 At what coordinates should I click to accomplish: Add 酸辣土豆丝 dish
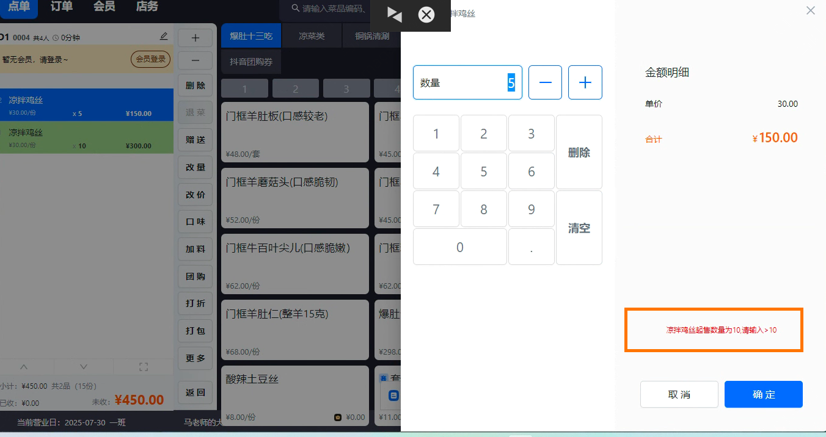tap(295, 395)
